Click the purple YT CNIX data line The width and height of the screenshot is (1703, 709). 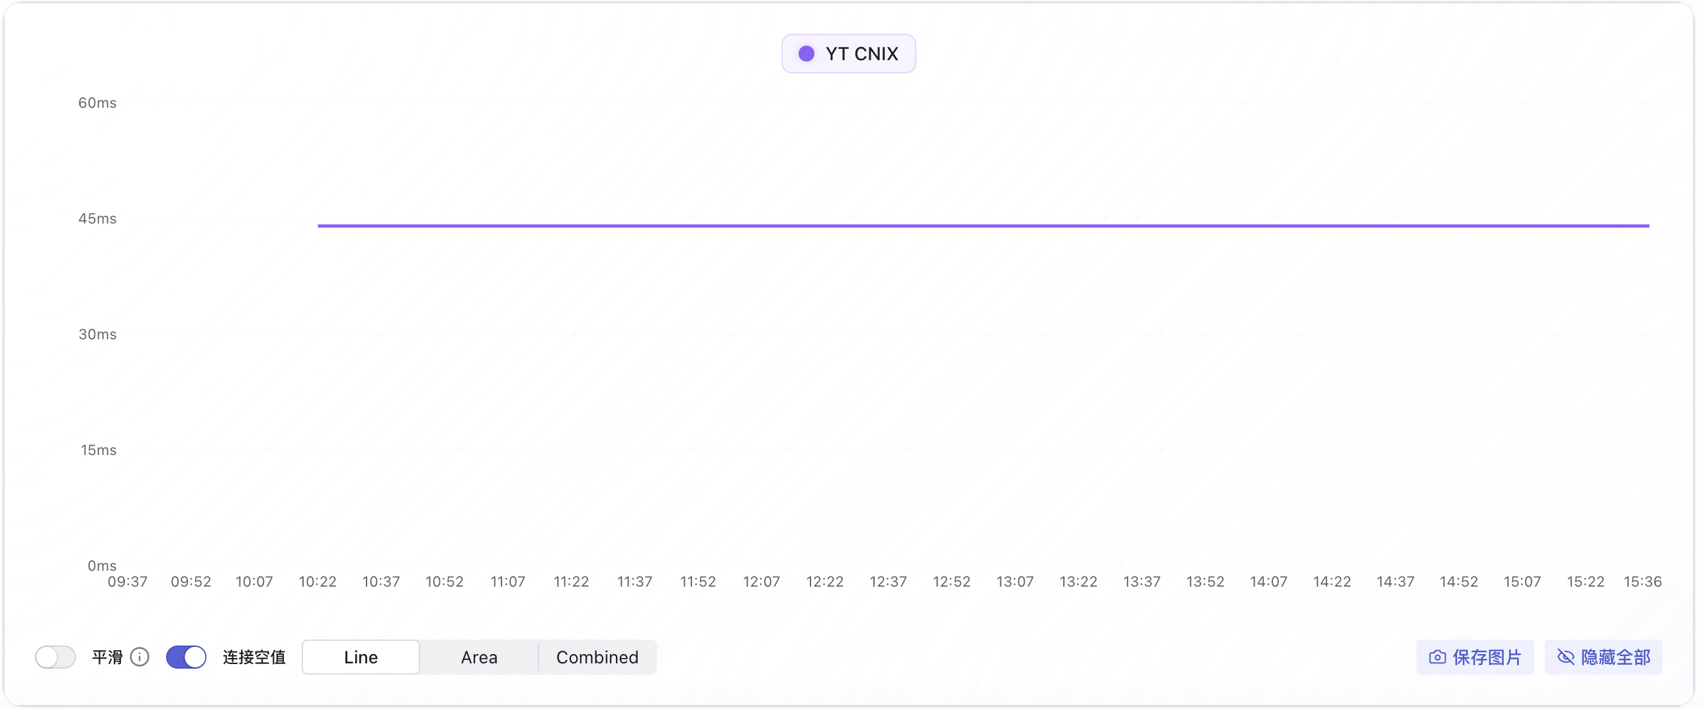(983, 226)
